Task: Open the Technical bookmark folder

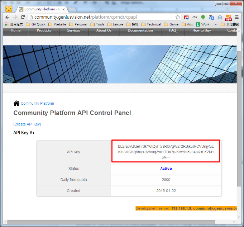Action: click(x=151, y=24)
